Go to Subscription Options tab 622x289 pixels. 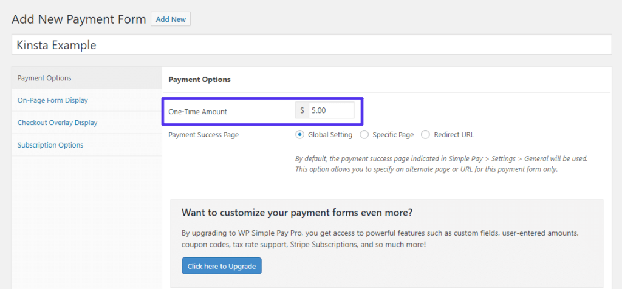[x=50, y=145]
